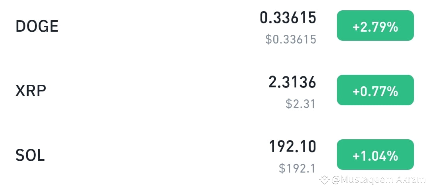Click XRP last price 2.3136

click(292, 82)
